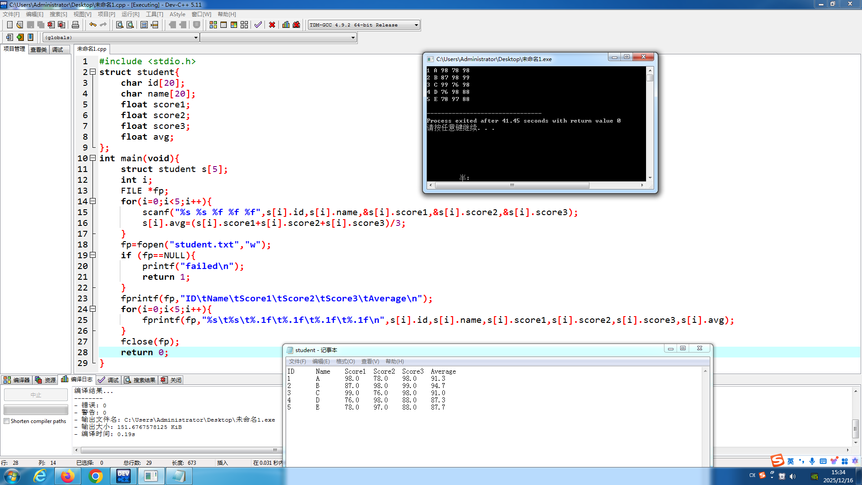Click the Compile four-squares icon

click(x=213, y=25)
